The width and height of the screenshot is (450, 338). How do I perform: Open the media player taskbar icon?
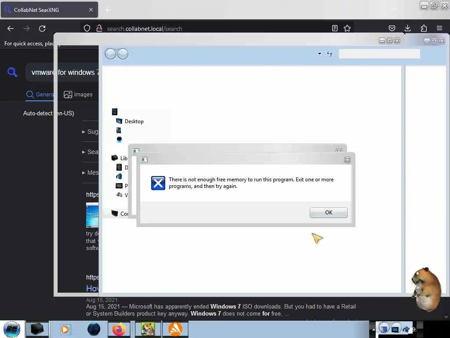pyautogui.click(x=65, y=329)
